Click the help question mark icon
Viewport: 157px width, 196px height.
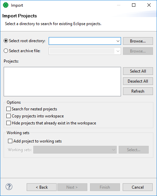9,187
